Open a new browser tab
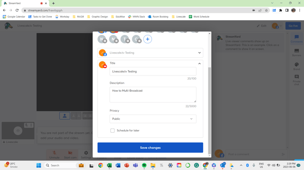This screenshot has width=304, height=170. pyautogui.click(x=53, y=3)
